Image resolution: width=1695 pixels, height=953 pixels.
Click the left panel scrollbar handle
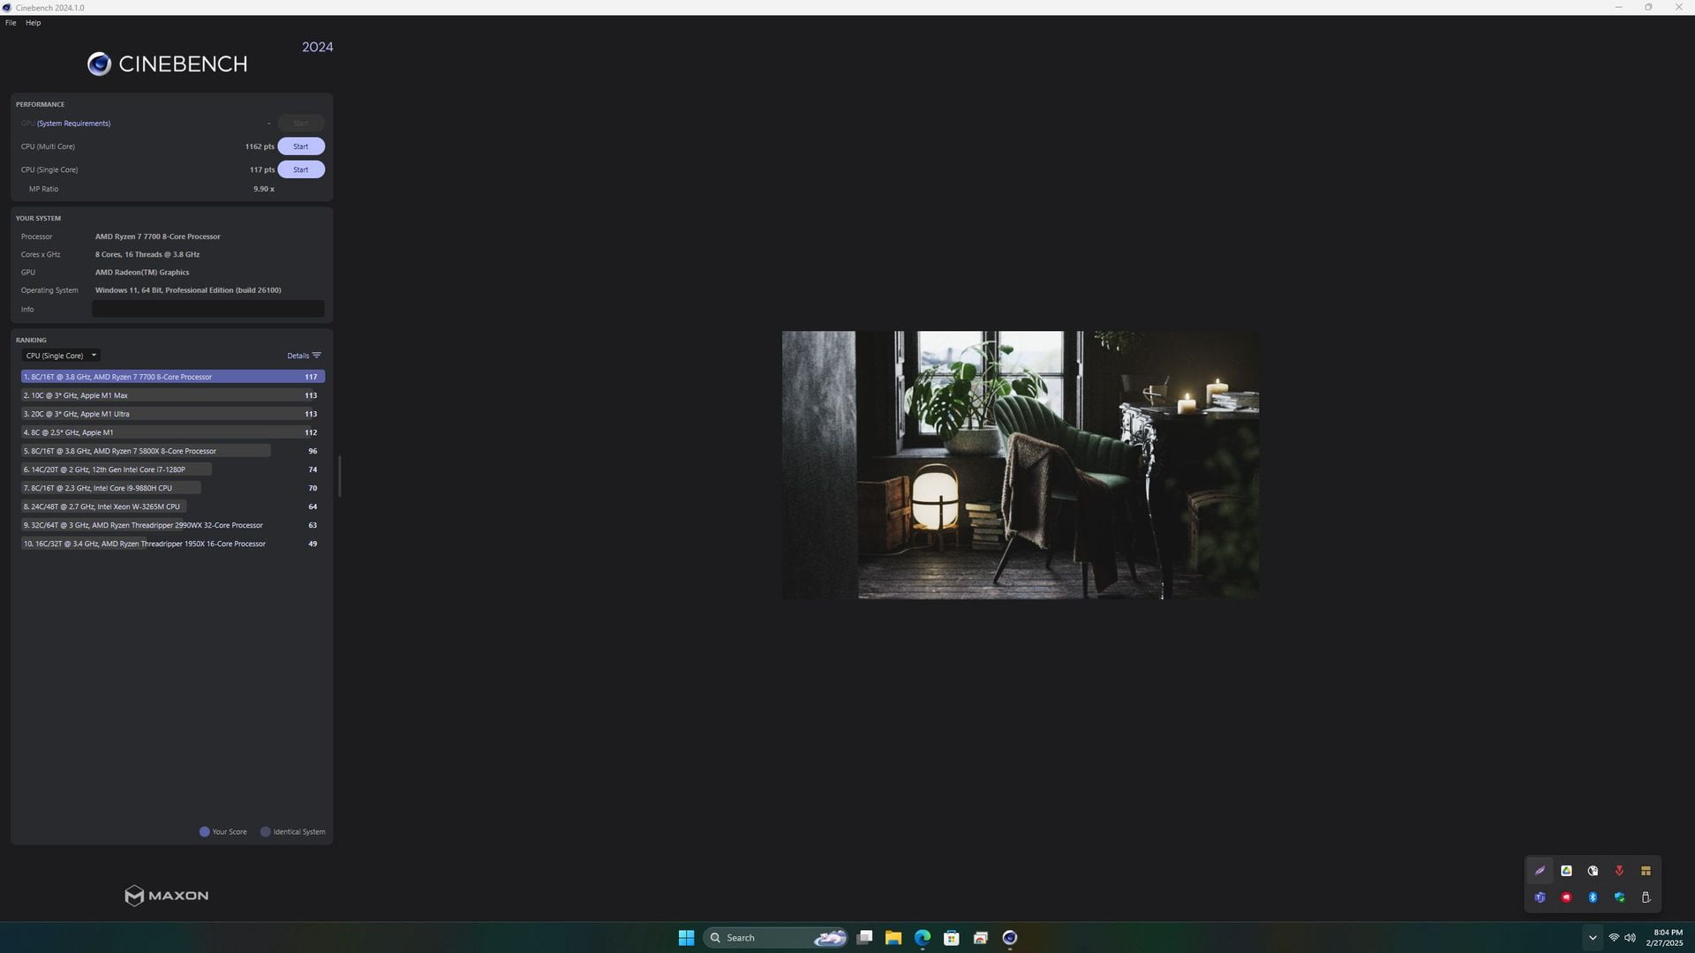tap(339, 476)
